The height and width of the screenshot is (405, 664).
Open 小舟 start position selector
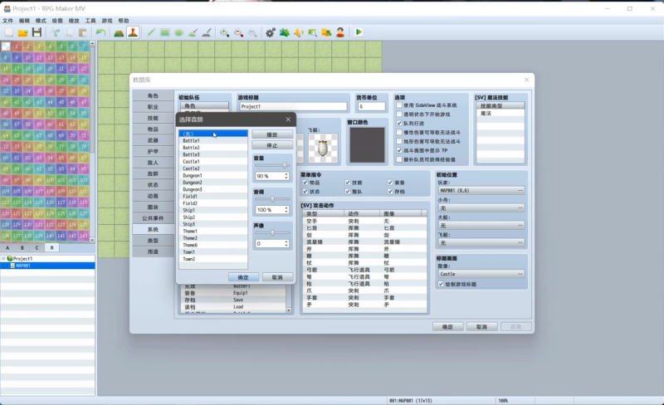[481, 208]
